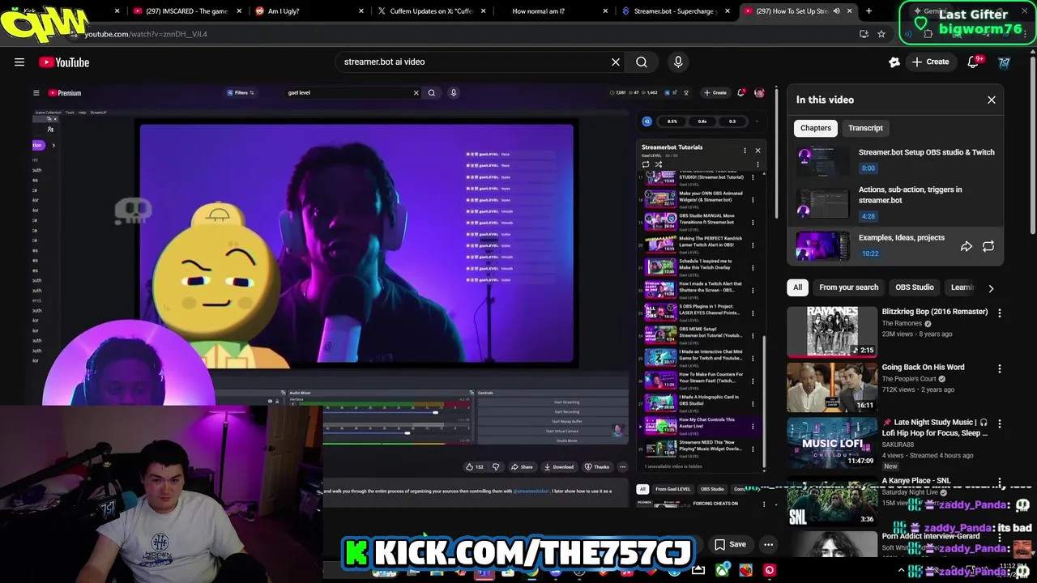Viewport: 1037px width, 583px height.
Task: Open The Ramones channel link
Action: coord(902,324)
